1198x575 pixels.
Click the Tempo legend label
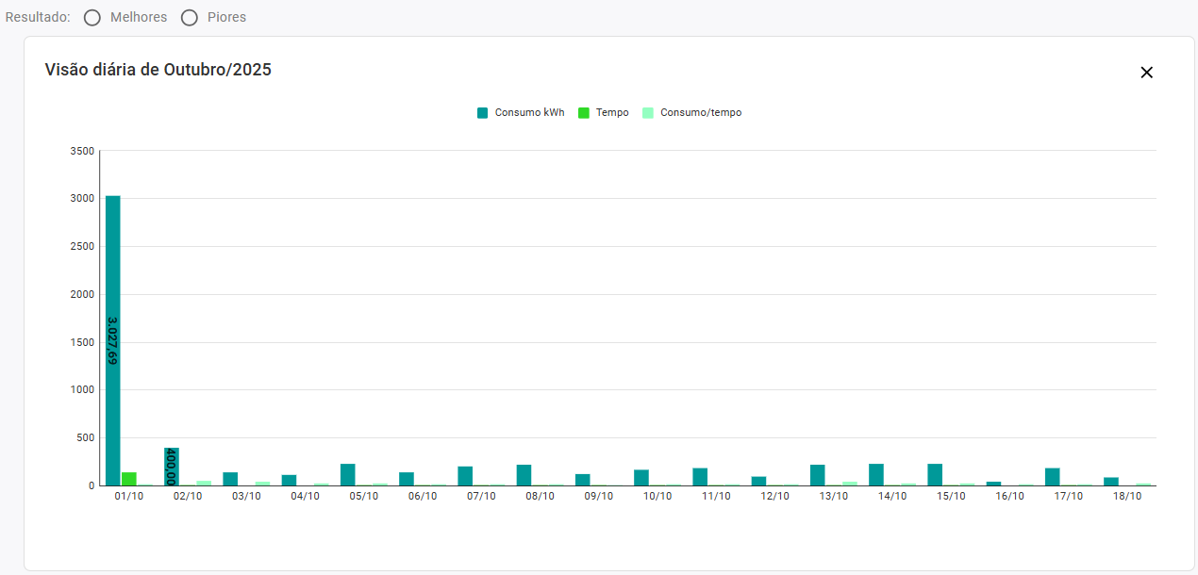coord(612,113)
